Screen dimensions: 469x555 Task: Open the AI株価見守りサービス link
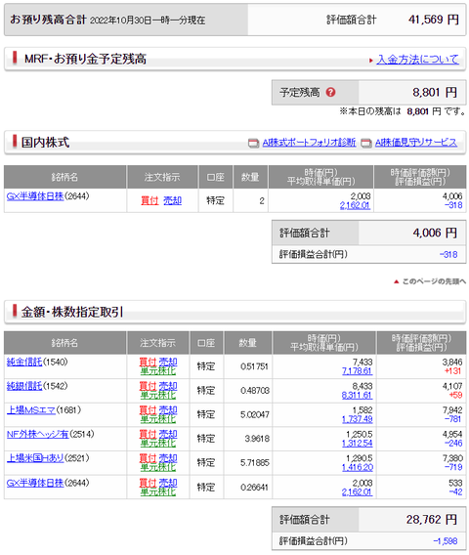point(416,143)
